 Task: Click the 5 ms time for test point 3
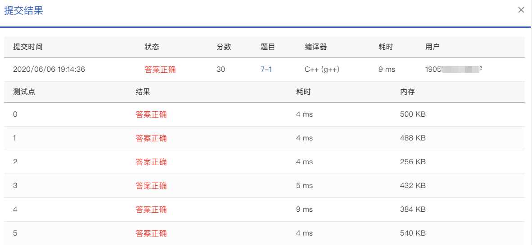click(x=304, y=186)
